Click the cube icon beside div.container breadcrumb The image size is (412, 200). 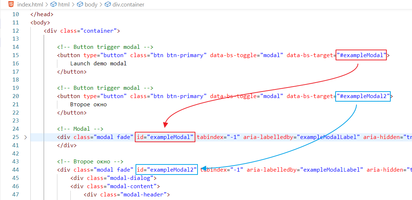[x=108, y=5]
